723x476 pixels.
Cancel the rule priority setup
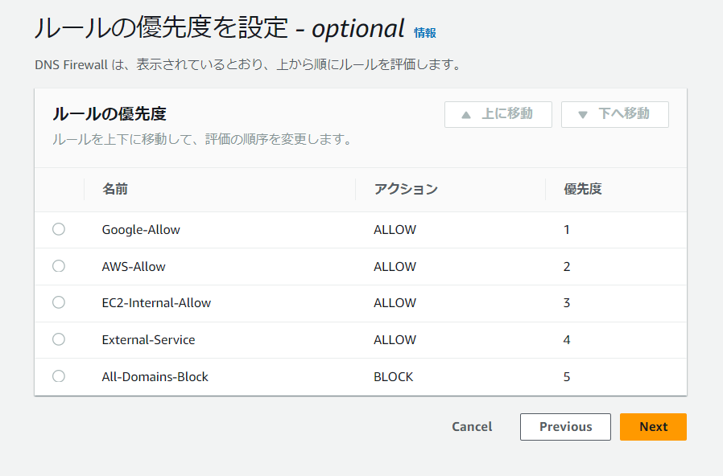pos(472,427)
